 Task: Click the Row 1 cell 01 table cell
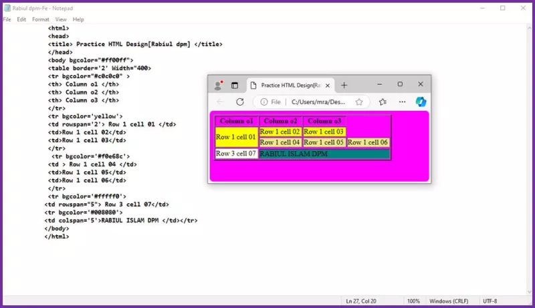click(x=237, y=137)
